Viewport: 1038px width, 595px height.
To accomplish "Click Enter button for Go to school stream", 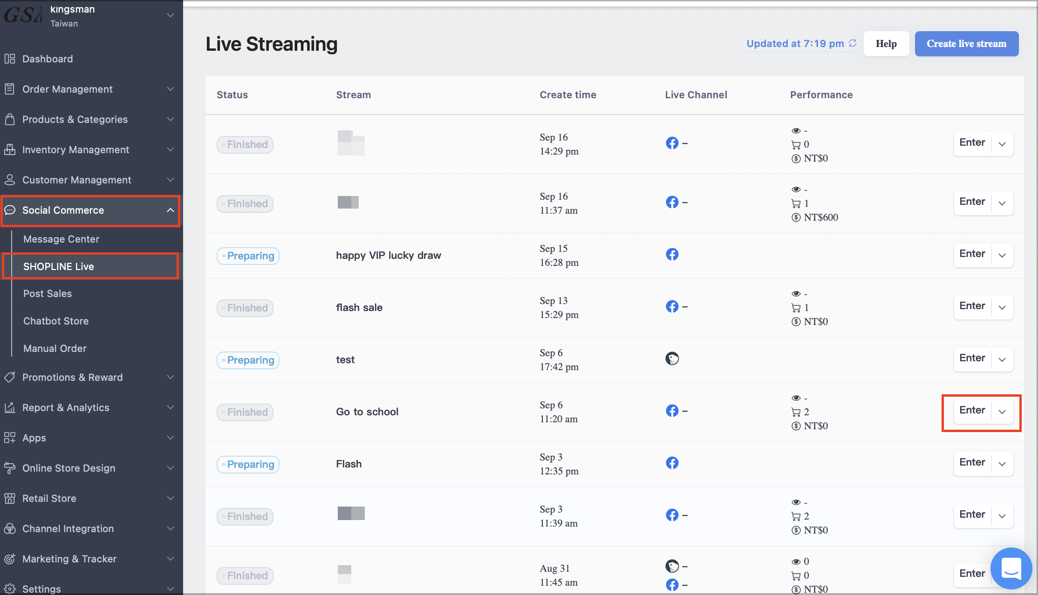I will [x=972, y=410].
